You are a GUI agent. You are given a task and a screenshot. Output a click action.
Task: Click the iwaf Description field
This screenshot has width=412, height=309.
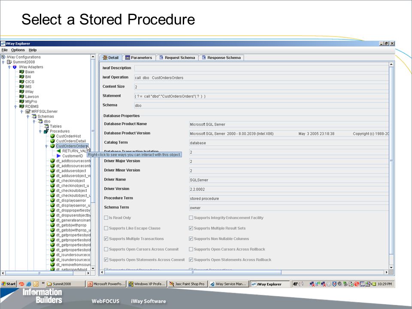tap(261, 68)
